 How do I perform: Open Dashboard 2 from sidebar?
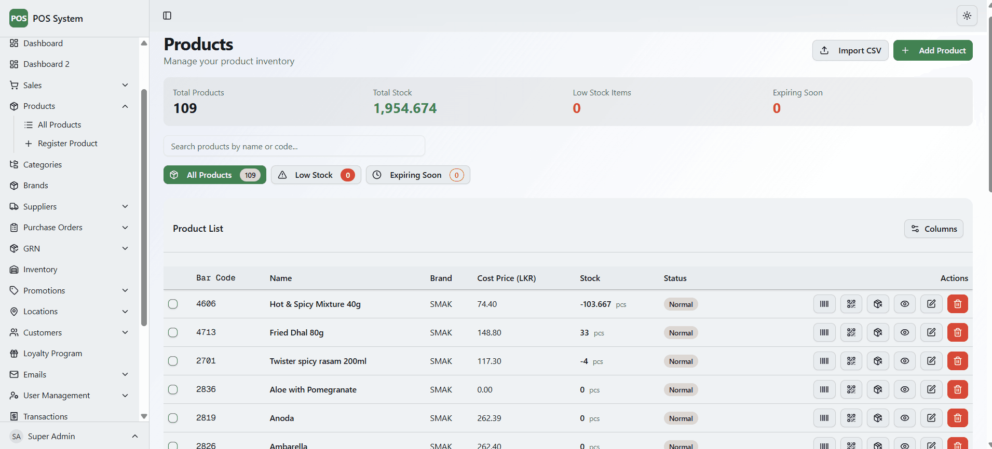tap(69, 64)
